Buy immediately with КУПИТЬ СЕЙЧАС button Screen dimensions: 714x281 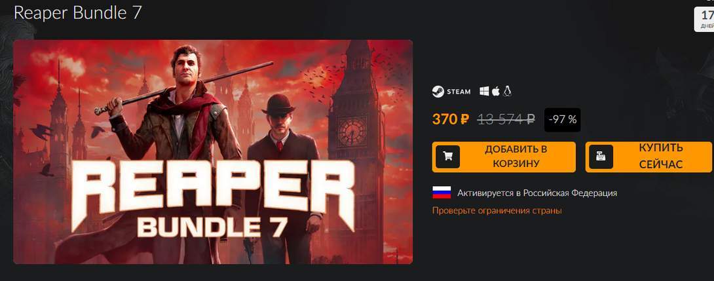(649, 157)
